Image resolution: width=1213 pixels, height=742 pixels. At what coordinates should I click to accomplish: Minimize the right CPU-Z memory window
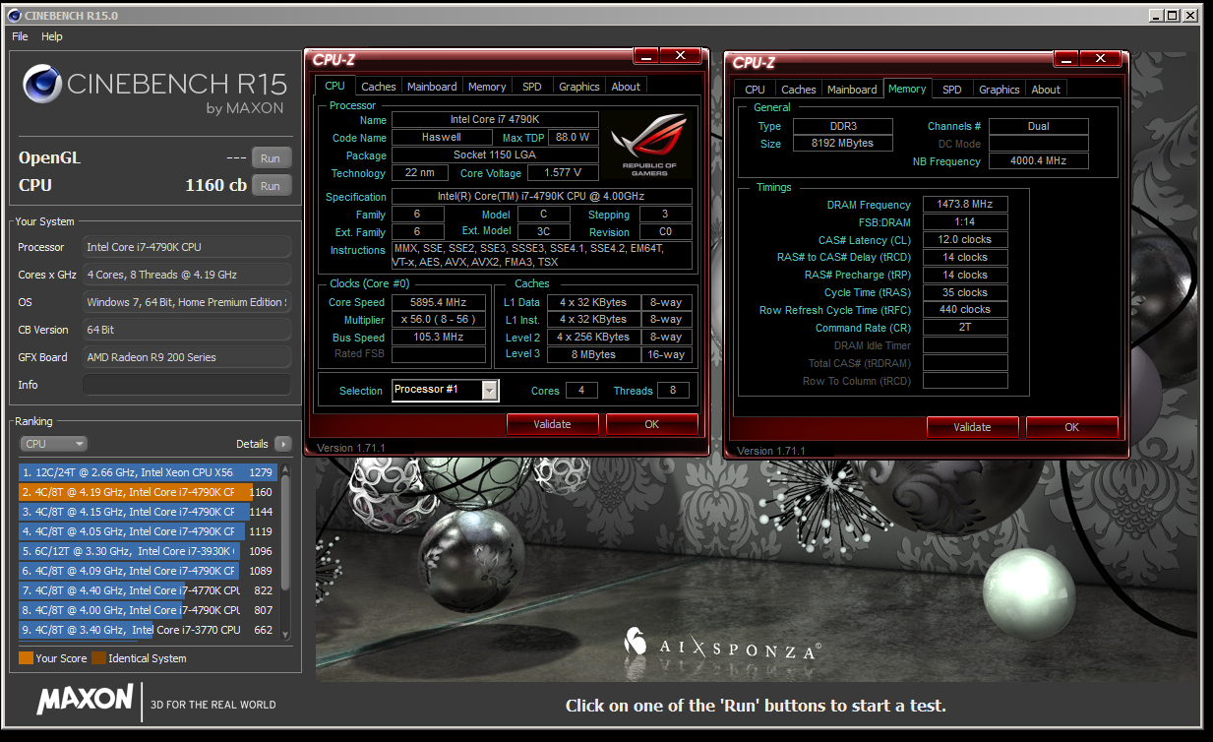pos(1065,59)
